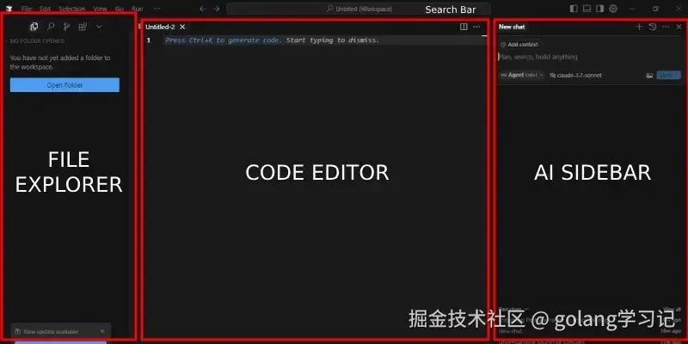Screen dimensions: 688x344
Task: Start a new chat with plus icon
Action: click(x=639, y=27)
